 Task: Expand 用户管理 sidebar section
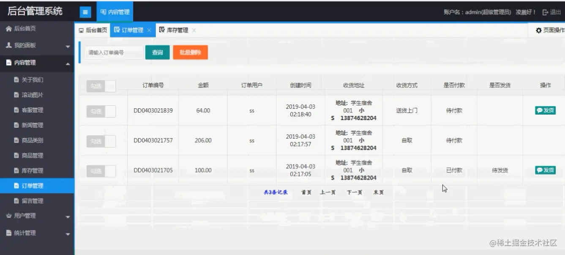37,216
